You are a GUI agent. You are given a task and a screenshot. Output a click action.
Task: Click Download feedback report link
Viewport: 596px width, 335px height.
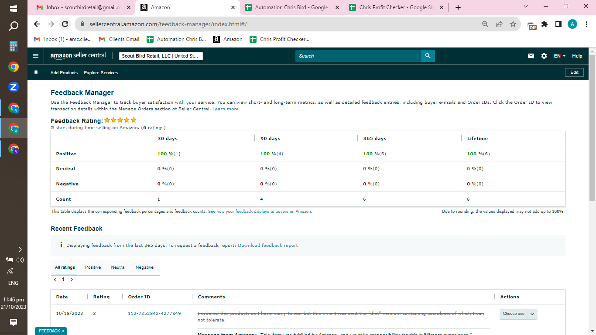click(x=268, y=246)
